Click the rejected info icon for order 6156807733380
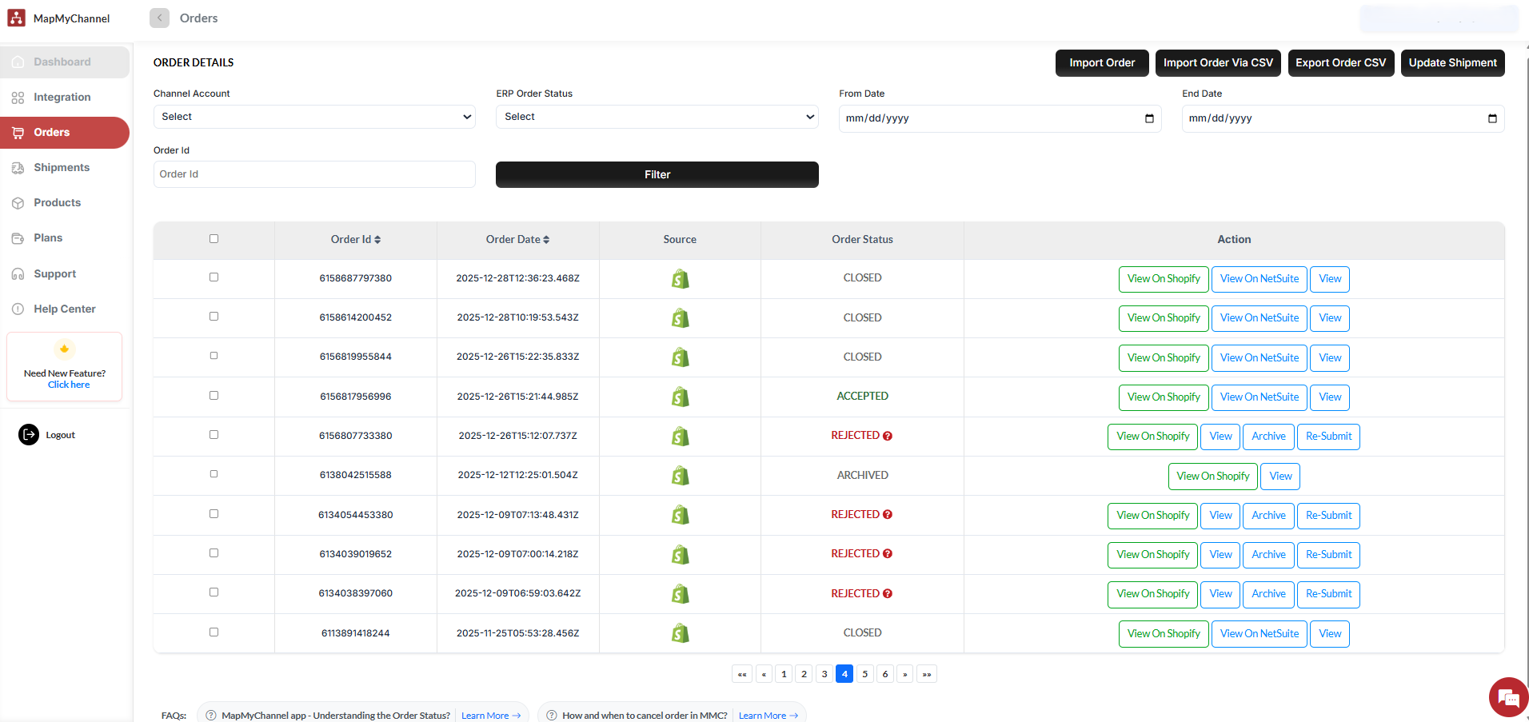Image resolution: width=1529 pixels, height=722 pixels. [888, 436]
